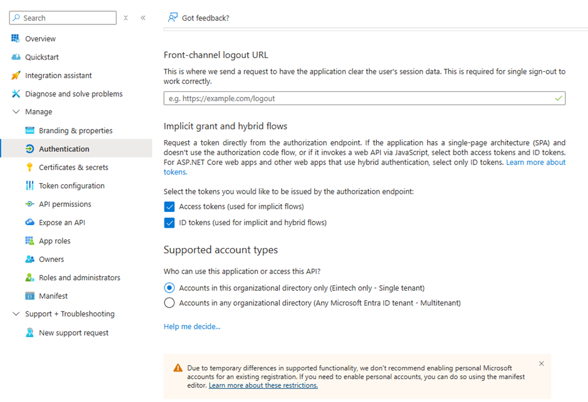Click the Token configuration bars icon
This screenshot has height=402, width=588.
point(29,186)
